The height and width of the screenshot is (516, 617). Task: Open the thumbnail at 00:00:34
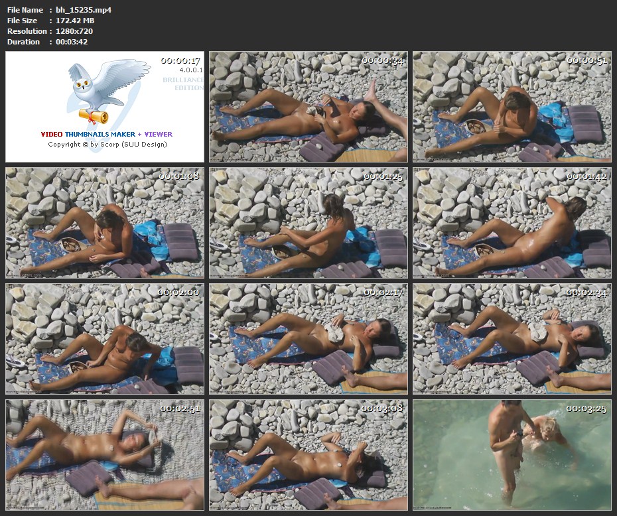(x=308, y=107)
